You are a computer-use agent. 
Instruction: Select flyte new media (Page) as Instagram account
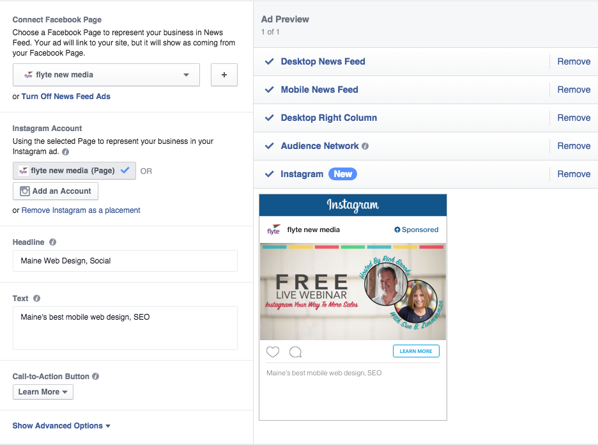click(x=74, y=171)
